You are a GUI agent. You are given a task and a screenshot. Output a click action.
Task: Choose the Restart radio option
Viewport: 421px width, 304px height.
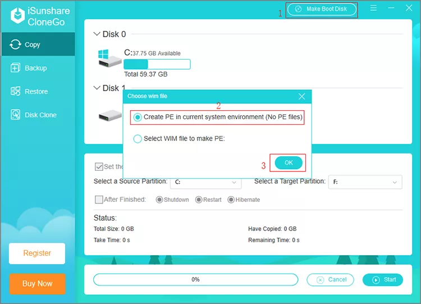coord(199,199)
